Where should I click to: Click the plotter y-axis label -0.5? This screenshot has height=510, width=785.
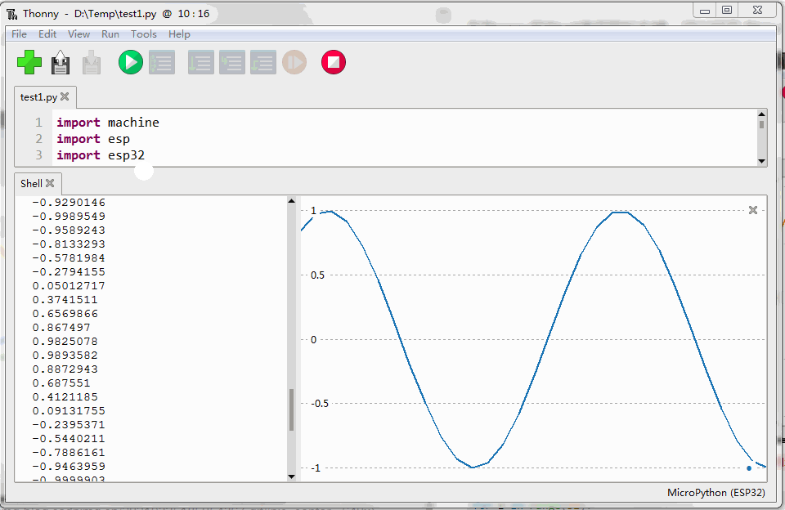(x=320, y=404)
